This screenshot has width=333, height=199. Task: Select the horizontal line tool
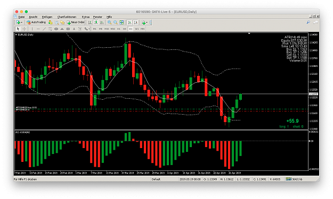(x=38, y=29)
